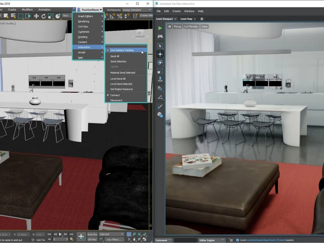324x243 pixels.
Task: Open the Editor Engine dropdown
Action: (x=211, y=240)
